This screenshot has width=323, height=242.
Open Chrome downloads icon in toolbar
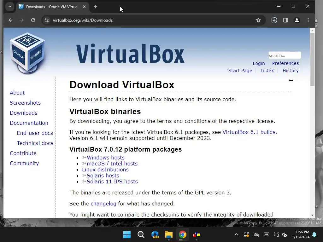274,20
